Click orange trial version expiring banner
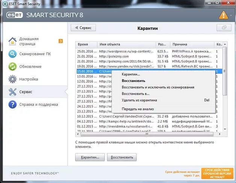Viewport: 236px width, 183px height. point(217,173)
